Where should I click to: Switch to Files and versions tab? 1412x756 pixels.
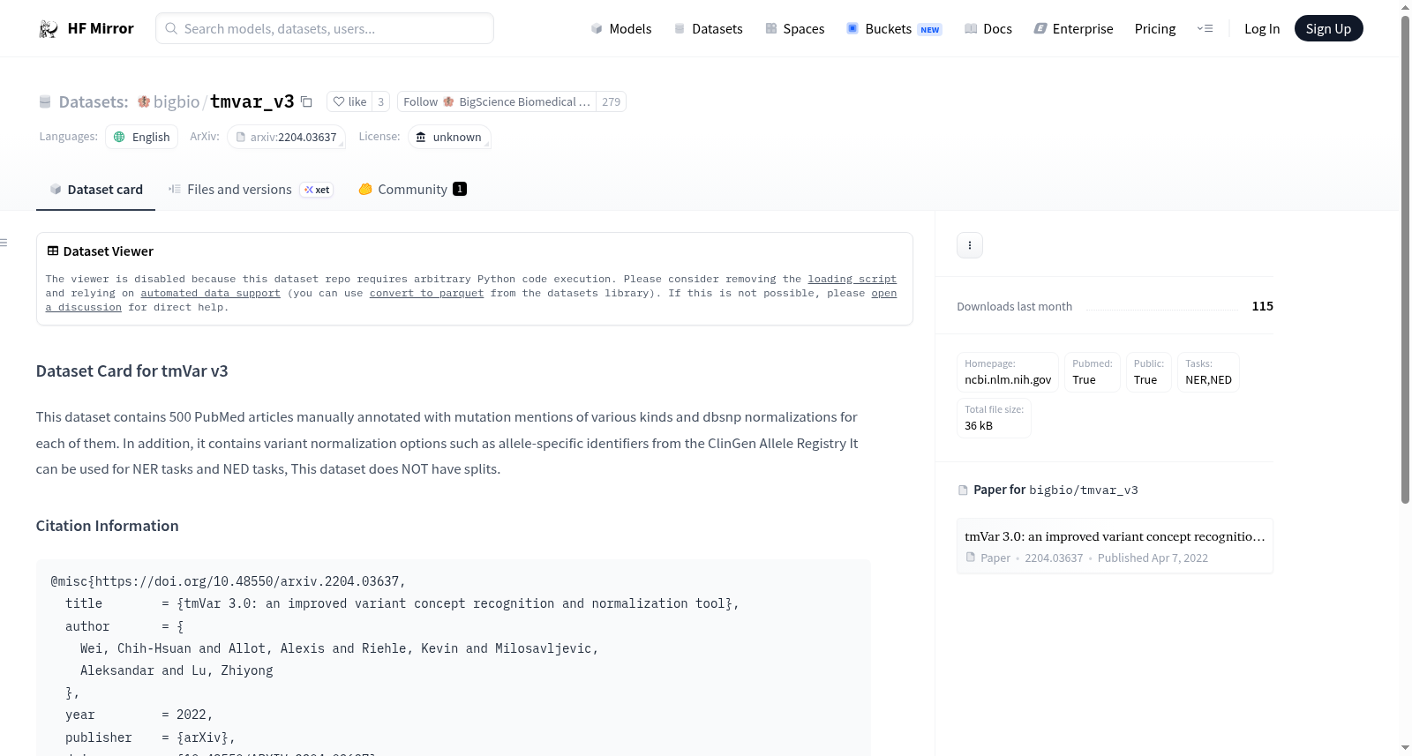coord(251,190)
